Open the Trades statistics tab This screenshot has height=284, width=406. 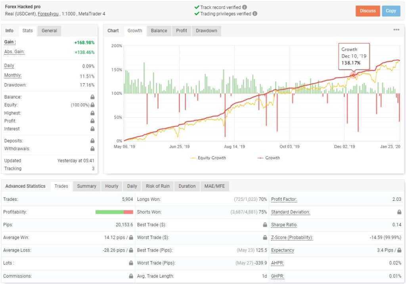click(x=61, y=186)
